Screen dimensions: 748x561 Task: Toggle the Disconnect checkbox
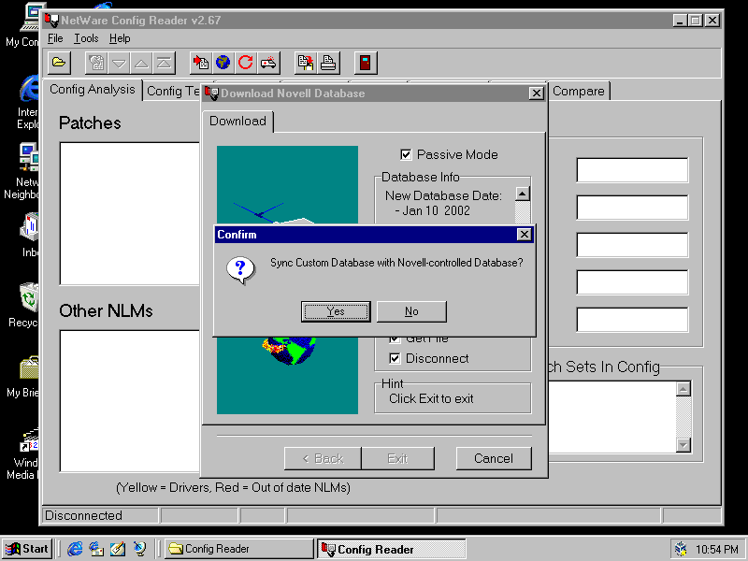[x=395, y=358]
